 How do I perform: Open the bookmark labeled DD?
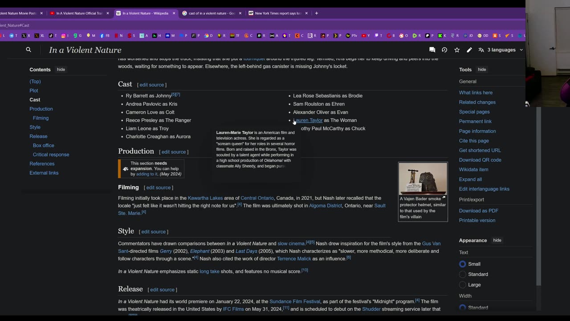coord(483,36)
